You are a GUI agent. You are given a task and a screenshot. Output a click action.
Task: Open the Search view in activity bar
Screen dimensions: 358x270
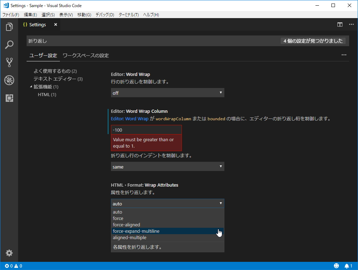tap(9, 45)
